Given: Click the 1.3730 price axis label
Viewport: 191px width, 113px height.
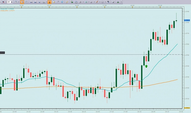Looking at the screenshot, I should coord(187,77).
